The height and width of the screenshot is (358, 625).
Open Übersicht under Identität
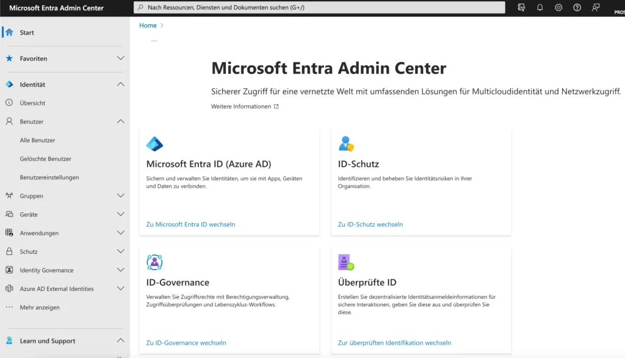[33, 102]
